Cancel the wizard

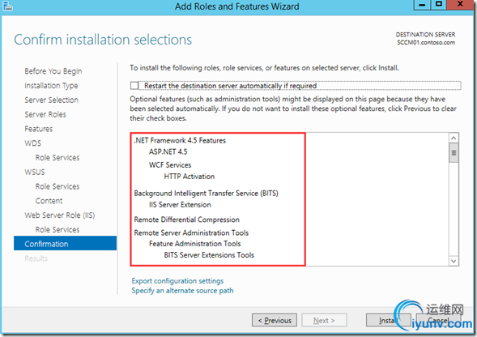pyautogui.click(x=438, y=320)
